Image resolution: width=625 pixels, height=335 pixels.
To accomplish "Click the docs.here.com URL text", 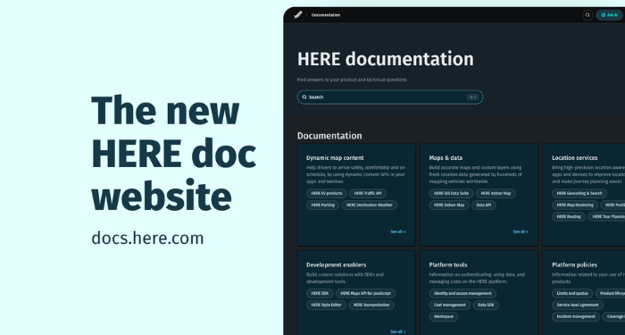I will pyautogui.click(x=147, y=239).
